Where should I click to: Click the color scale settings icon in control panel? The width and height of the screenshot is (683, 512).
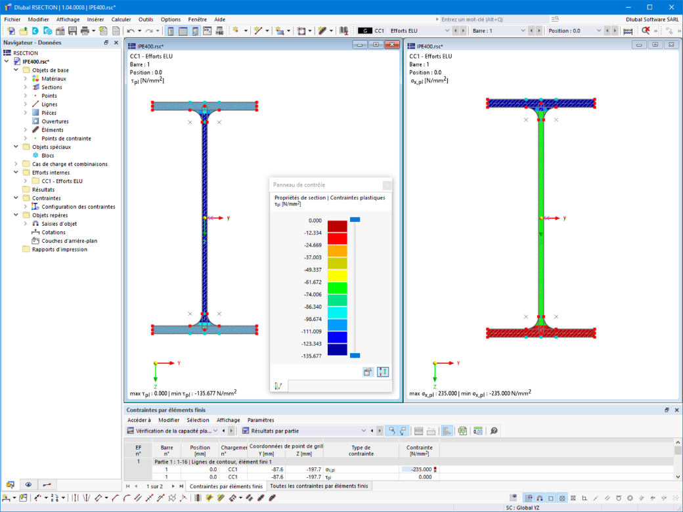pyautogui.click(x=382, y=372)
